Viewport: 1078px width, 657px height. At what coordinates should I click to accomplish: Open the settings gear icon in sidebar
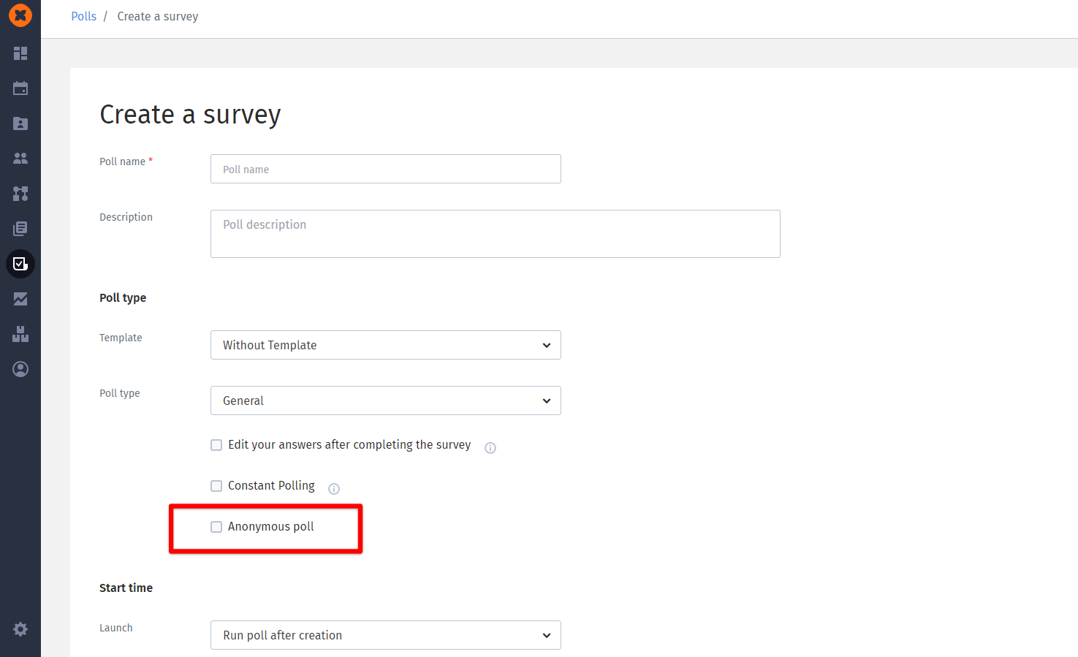(20, 629)
